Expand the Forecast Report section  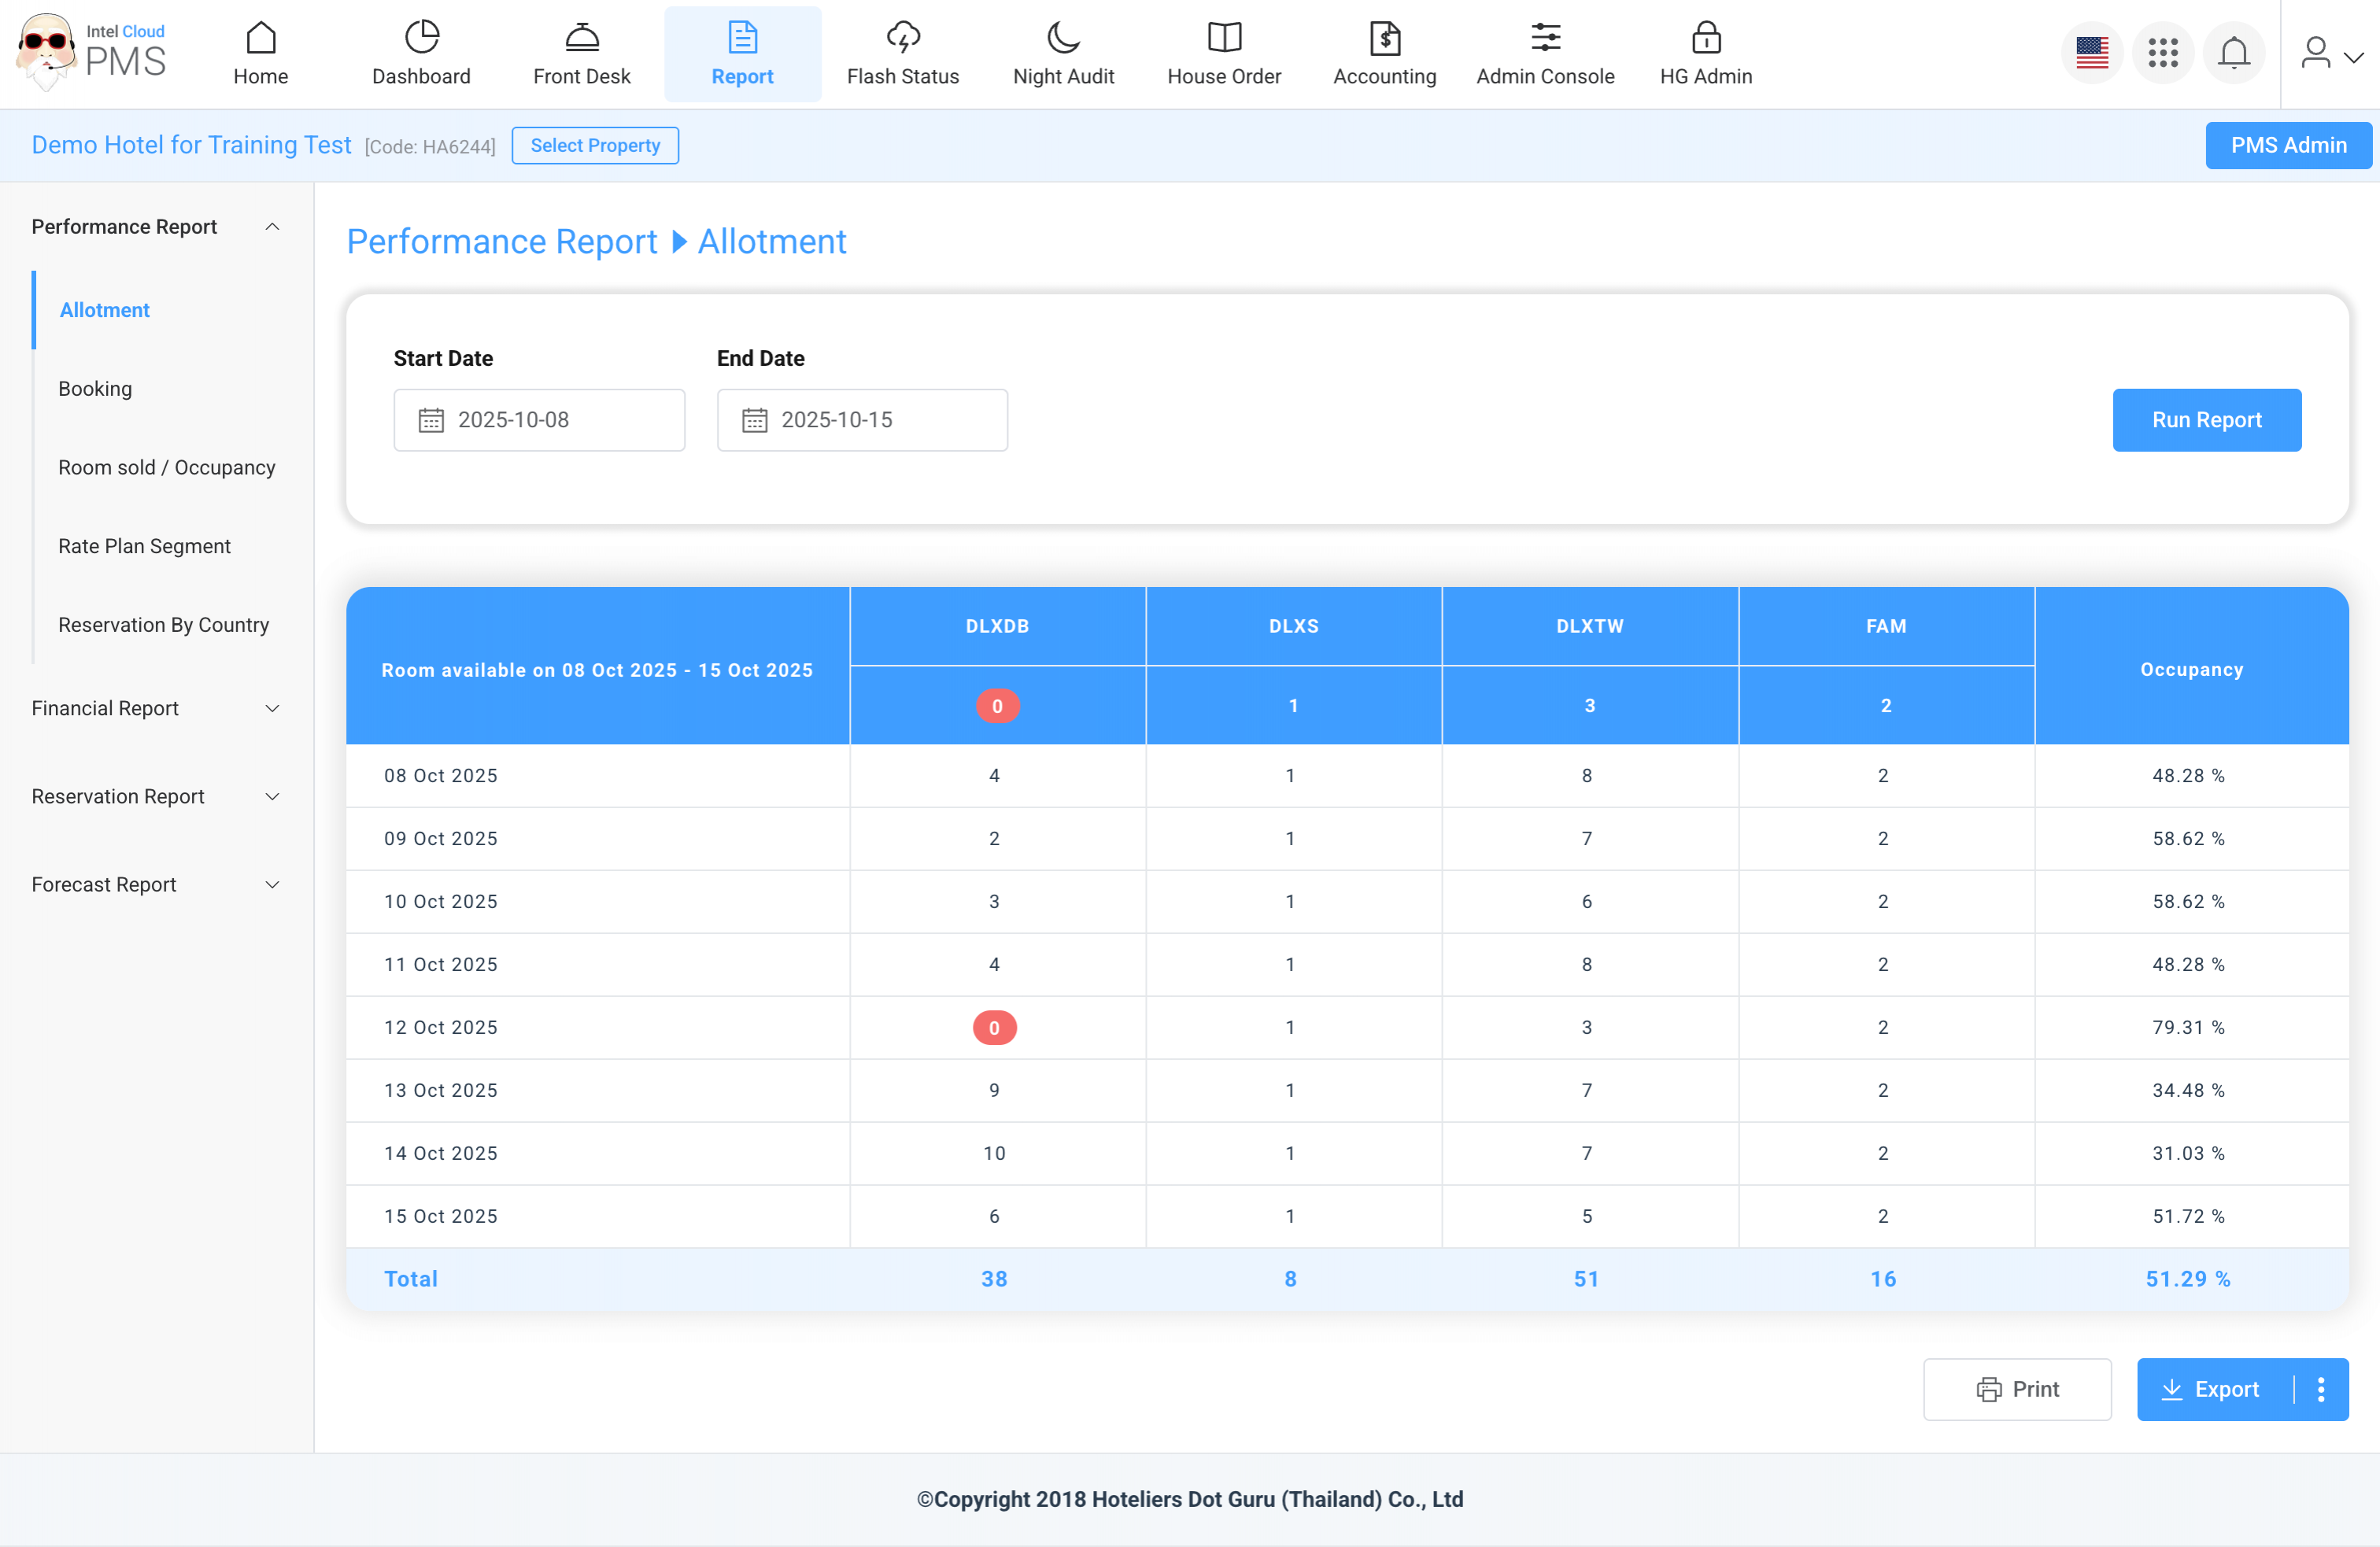pyautogui.click(x=272, y=884)
